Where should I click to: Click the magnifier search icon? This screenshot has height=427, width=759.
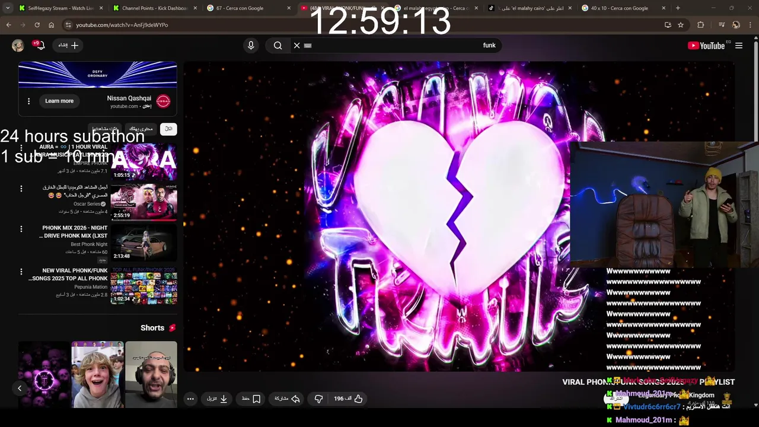pyautogui.click(x=278, y=45)
